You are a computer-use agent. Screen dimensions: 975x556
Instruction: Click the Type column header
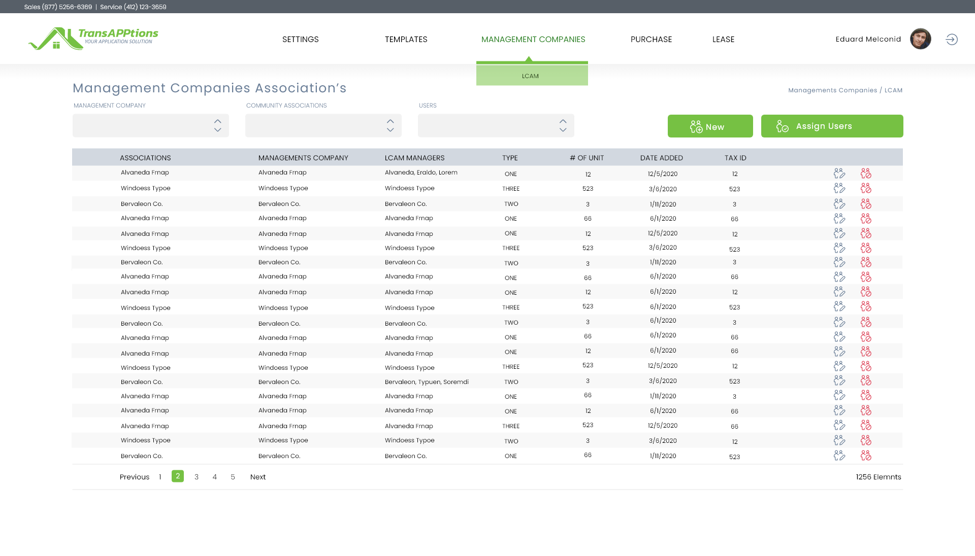click(510, 158)
